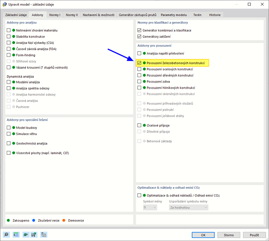This screenshot has height=241, width=269.
Task: Go to Nastavení & možnosti tab
Action: [98, 15]
